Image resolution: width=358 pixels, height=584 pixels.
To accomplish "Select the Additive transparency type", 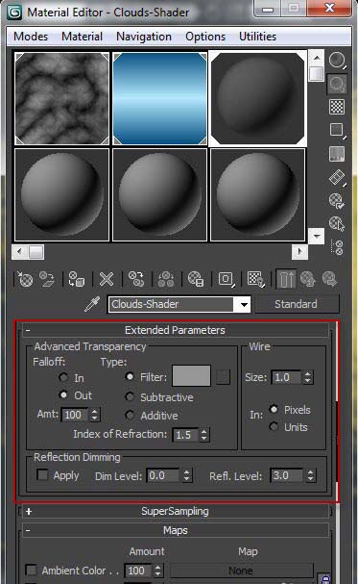I will tap(130, 415).
